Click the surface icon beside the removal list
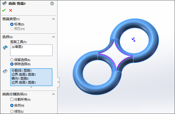Viewport: 175px width, 114px height. pos(5,71)
